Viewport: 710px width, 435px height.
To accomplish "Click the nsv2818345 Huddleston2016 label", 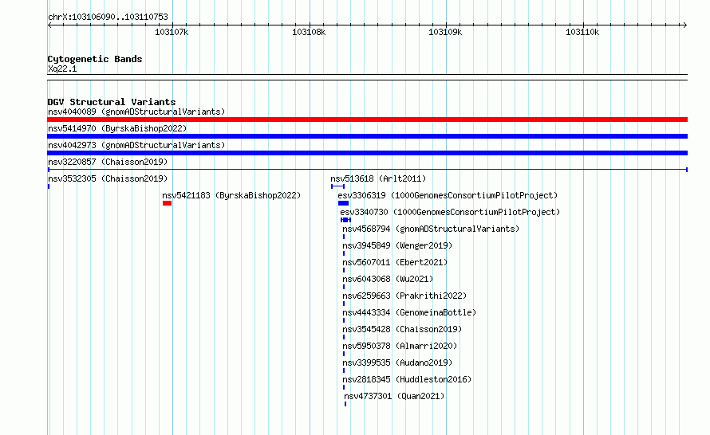I will click(407, 379).
